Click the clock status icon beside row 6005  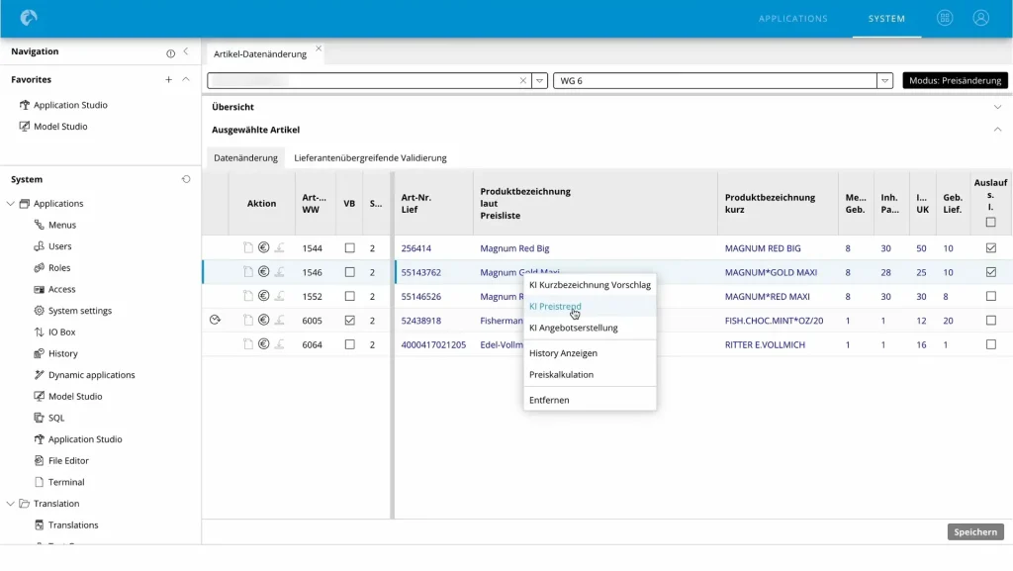click(x=215, y=320)
